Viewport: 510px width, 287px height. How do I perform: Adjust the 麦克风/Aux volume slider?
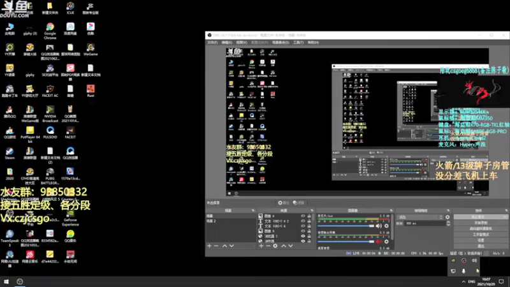[346, 226]
